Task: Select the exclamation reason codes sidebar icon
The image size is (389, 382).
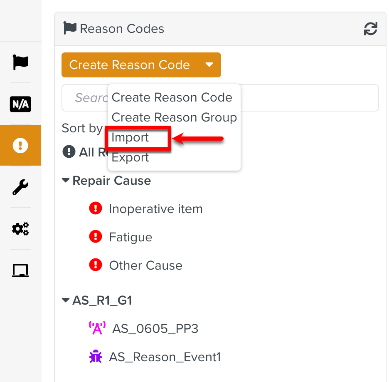Action: pos(20,145)
